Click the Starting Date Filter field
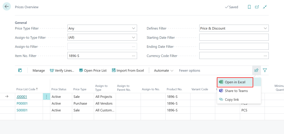This screenshot has height=134, width=284. coord(234,37)
